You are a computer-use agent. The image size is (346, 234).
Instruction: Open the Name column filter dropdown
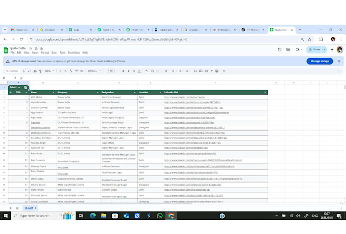pos(53,92)
